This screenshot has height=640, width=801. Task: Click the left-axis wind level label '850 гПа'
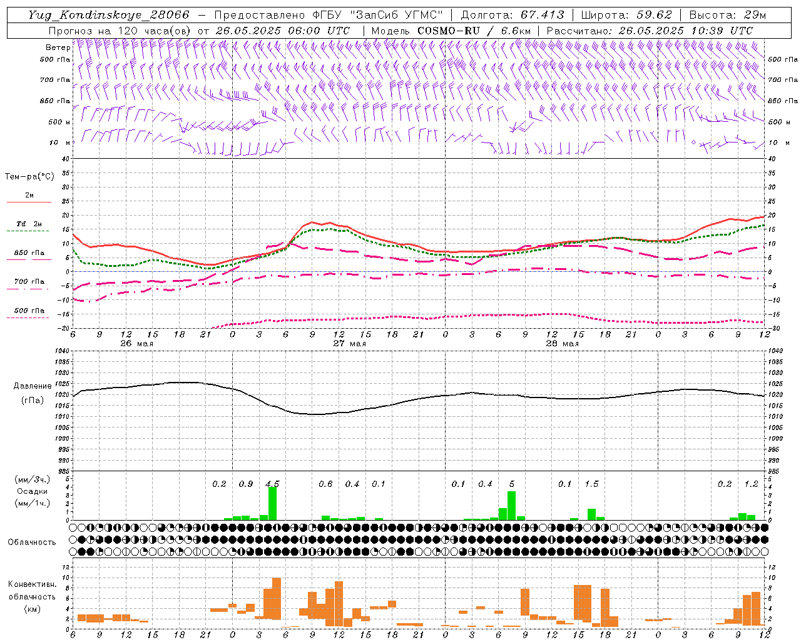(55, 101)
